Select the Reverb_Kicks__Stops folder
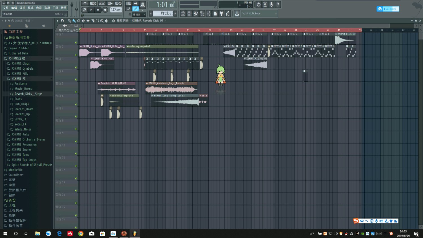Screen dimensions: 423x238 click(x=28, y=94)
